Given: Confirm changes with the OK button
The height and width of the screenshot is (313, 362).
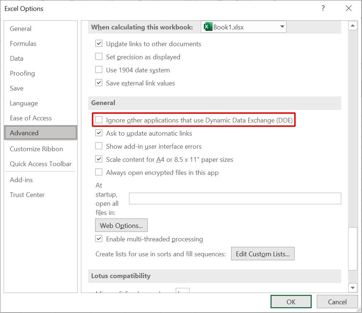Looking at the screenshot, I should point(291,301).
